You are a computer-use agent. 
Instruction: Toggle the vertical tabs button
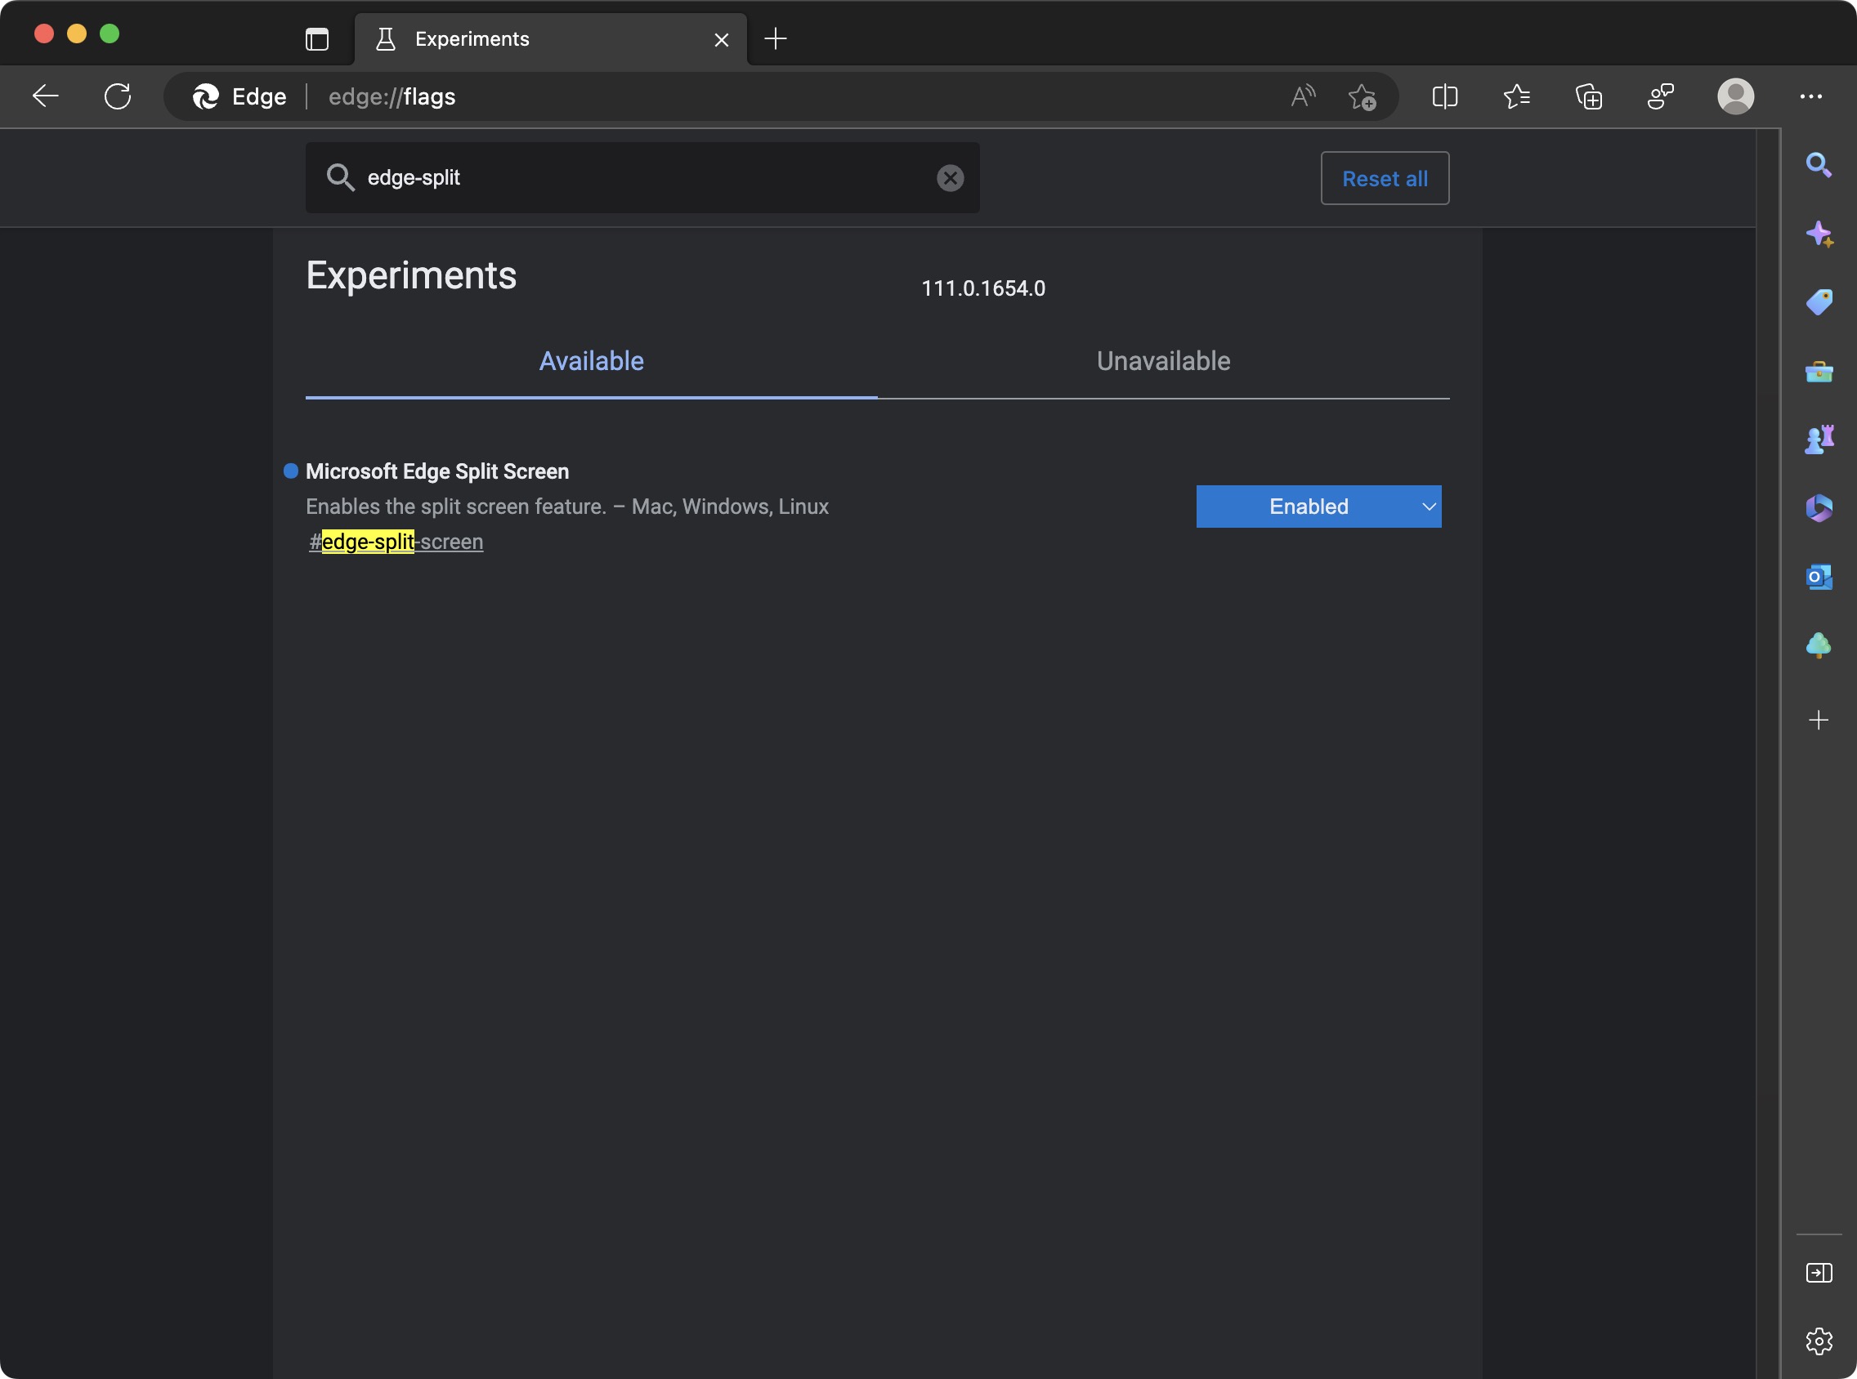point(317,39)
